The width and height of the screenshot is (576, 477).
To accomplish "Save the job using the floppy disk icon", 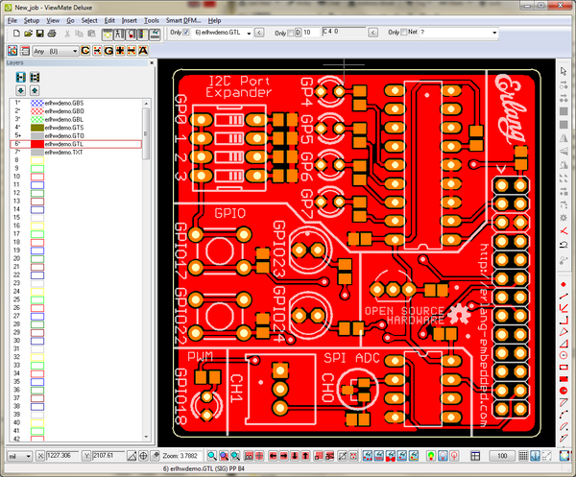I will (x=39, y=34).
